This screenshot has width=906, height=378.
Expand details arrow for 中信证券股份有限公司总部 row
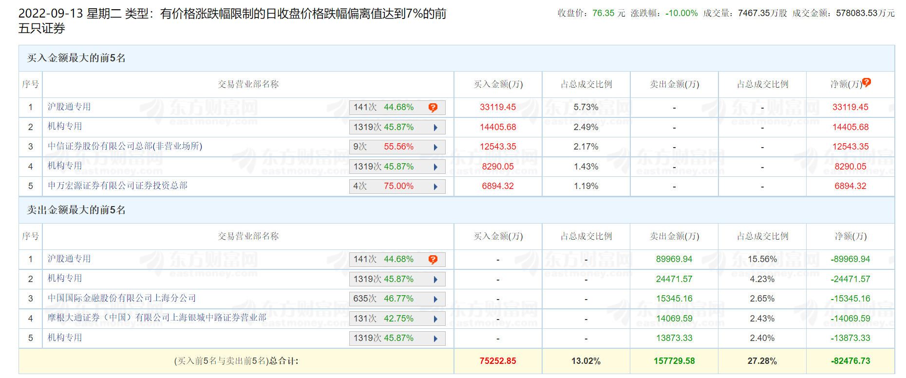[435, 147]
